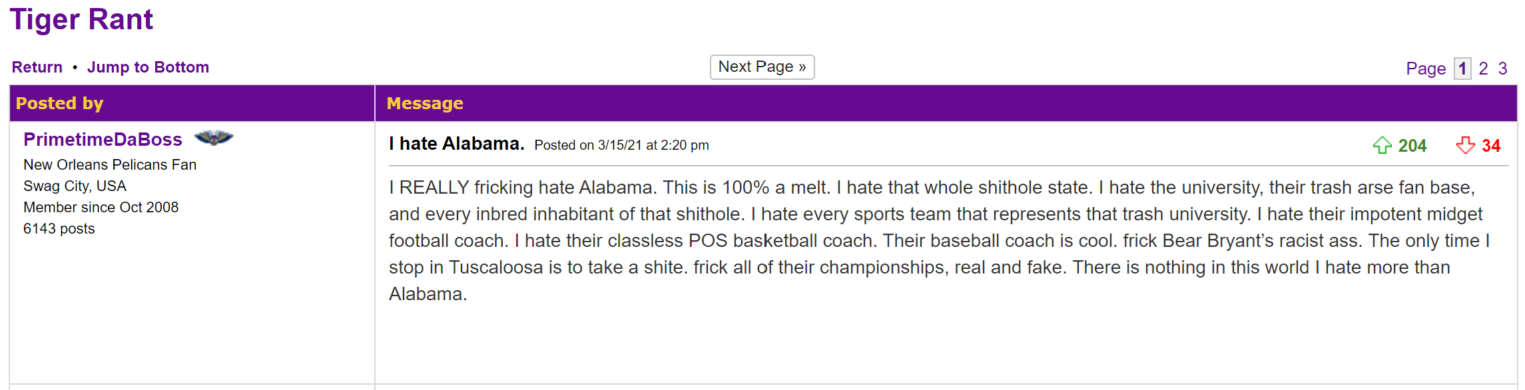
Task: Click the Posted on 3/15/21 timestamp
Action: pos(621,145)
